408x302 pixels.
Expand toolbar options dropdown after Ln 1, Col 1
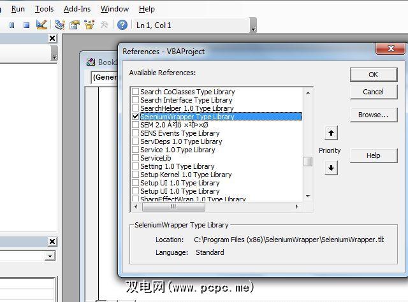[253, 25]
